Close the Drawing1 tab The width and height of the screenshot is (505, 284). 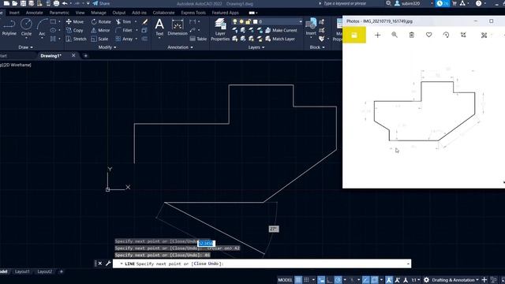73,55
